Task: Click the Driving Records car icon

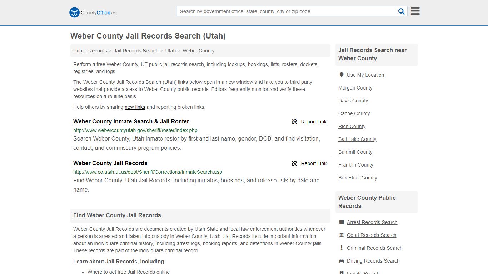Action: tap(342, 261)
